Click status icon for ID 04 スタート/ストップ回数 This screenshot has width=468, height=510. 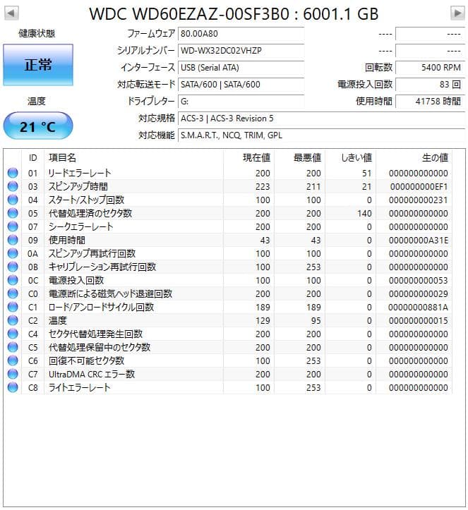click(x=13, y=200)
